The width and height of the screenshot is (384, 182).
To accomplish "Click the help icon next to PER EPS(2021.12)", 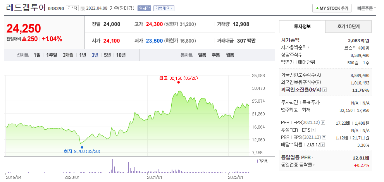I will 323,122.
